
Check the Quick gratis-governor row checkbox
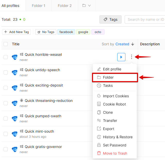pos(6,149)
